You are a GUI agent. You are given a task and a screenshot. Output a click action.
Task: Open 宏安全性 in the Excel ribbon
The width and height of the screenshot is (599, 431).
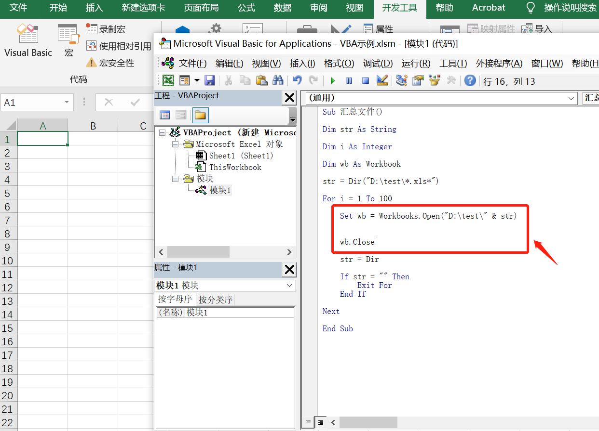coord(110,63)
